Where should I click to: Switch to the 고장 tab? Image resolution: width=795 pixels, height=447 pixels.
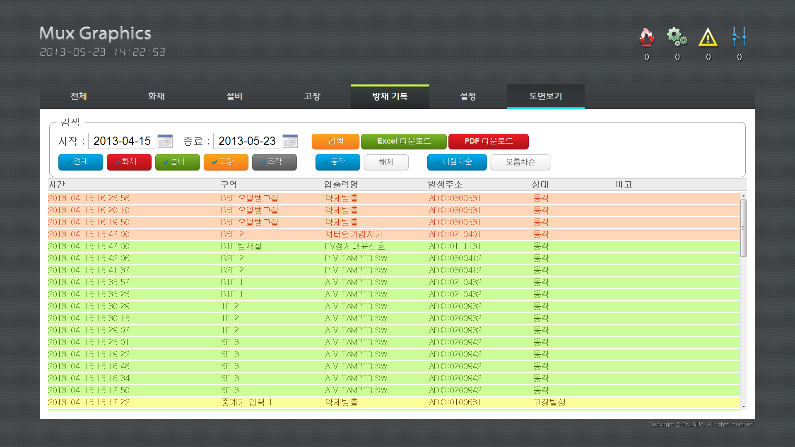tap(312, 96)
